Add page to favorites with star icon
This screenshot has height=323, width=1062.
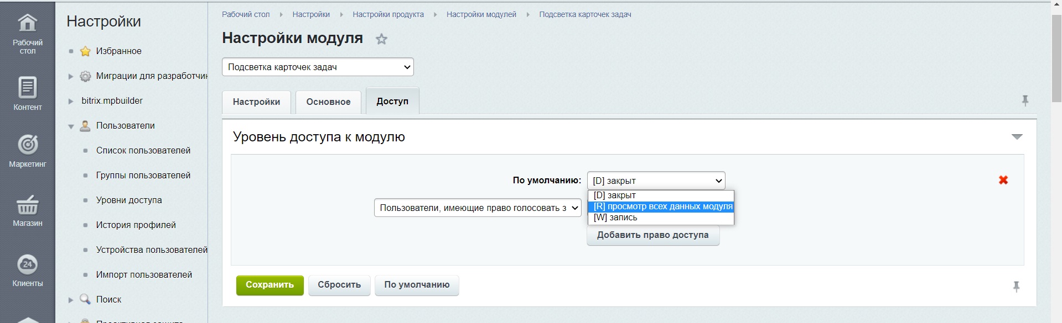[x=381, y=39]
